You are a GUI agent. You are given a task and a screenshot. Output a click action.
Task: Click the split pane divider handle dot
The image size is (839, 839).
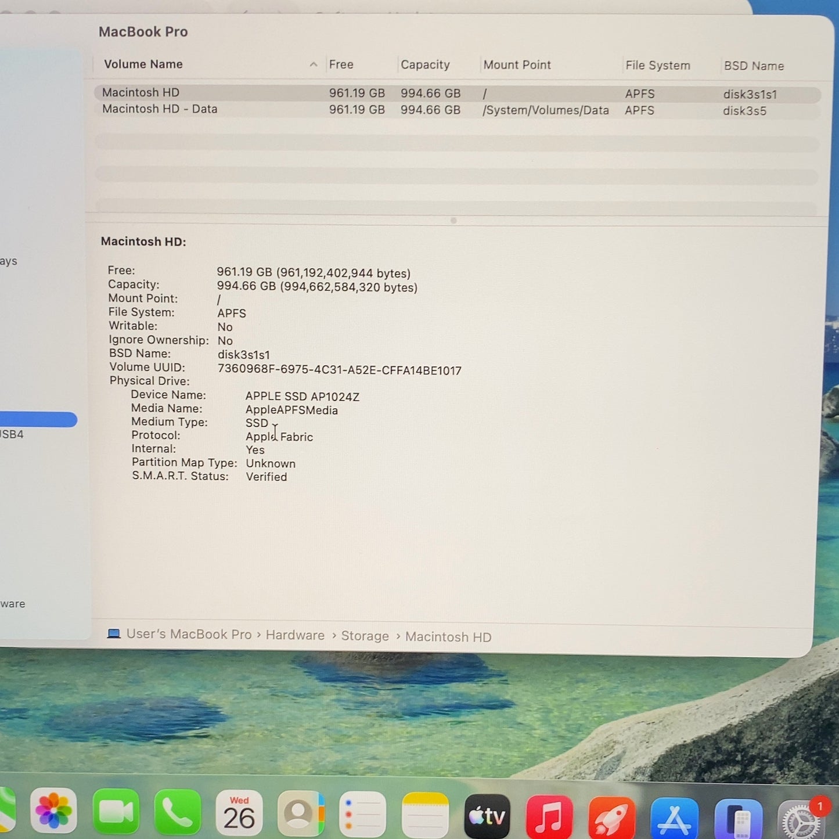(x=453, y=221)
